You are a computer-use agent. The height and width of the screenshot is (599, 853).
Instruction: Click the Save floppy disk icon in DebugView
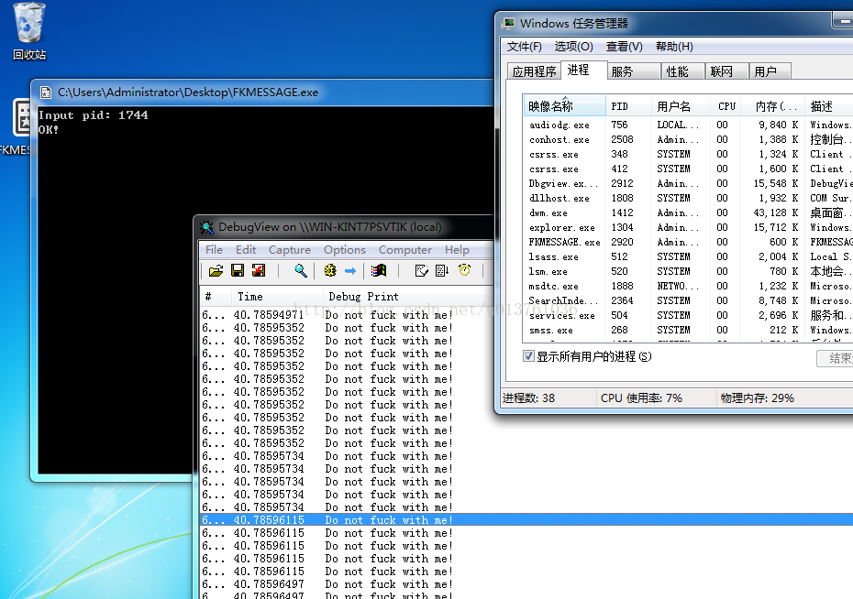(238, 270)
